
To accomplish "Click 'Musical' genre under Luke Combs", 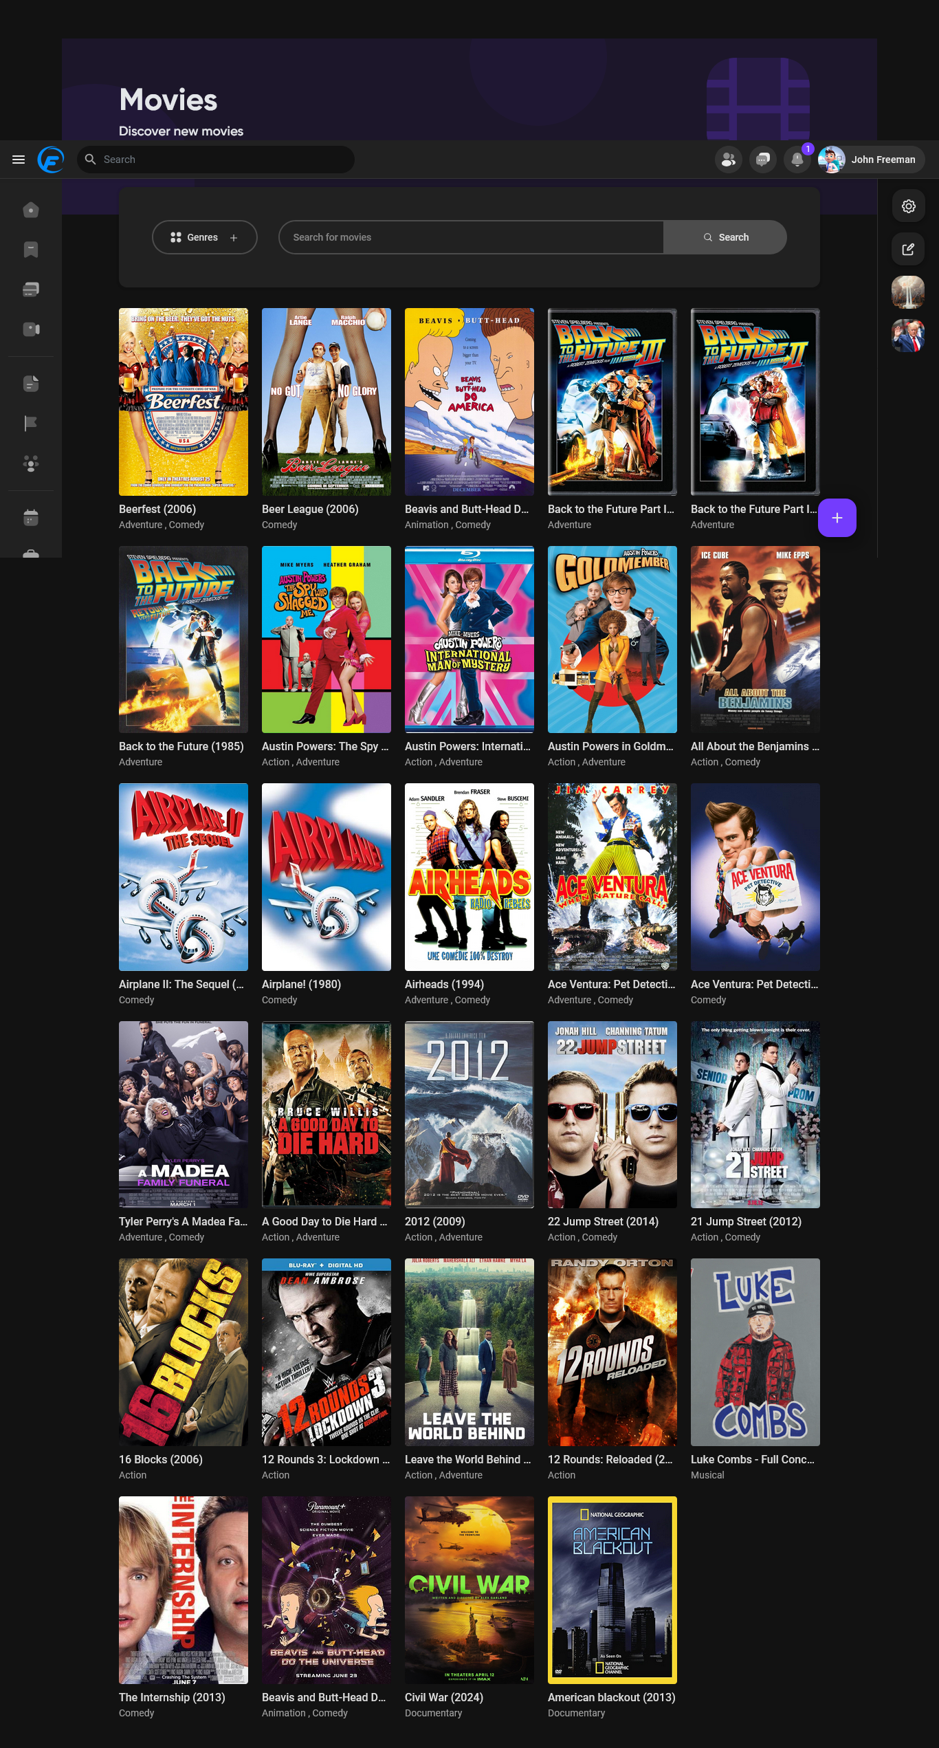I will point(707,1476).
